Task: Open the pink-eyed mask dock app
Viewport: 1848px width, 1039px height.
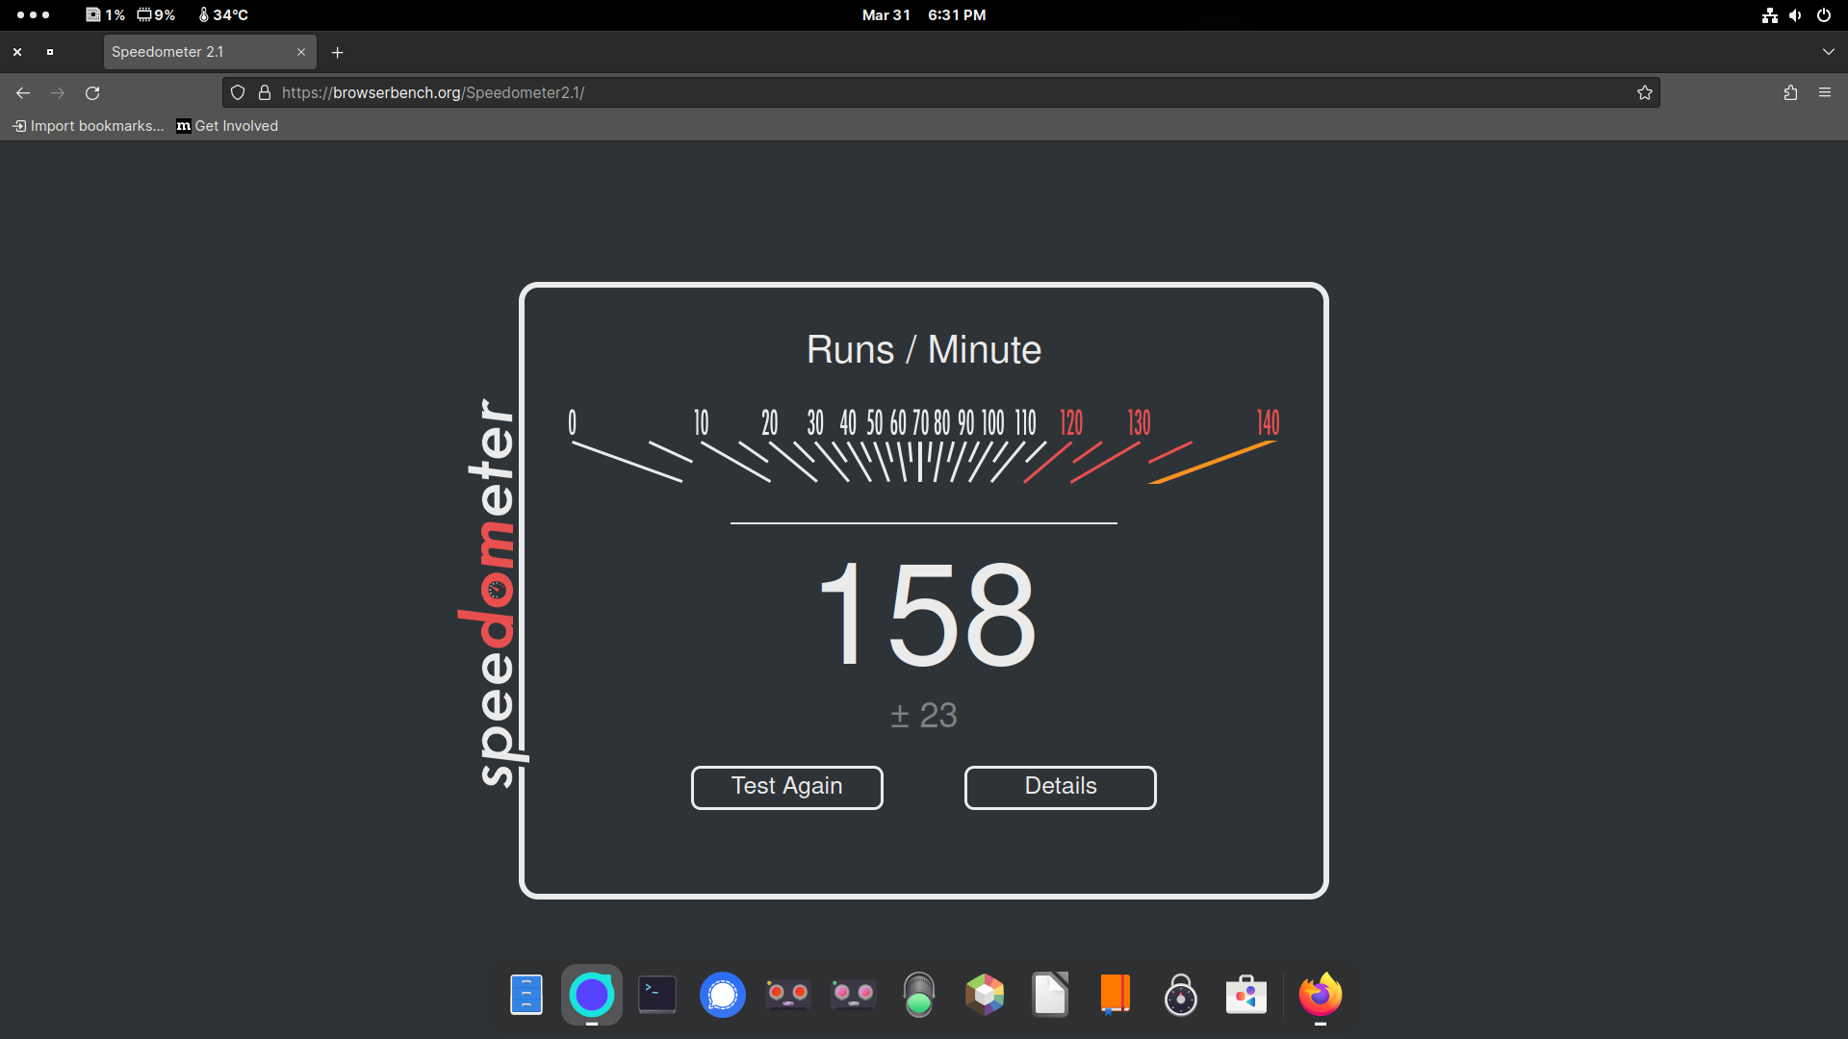Action: click(854, 995)
